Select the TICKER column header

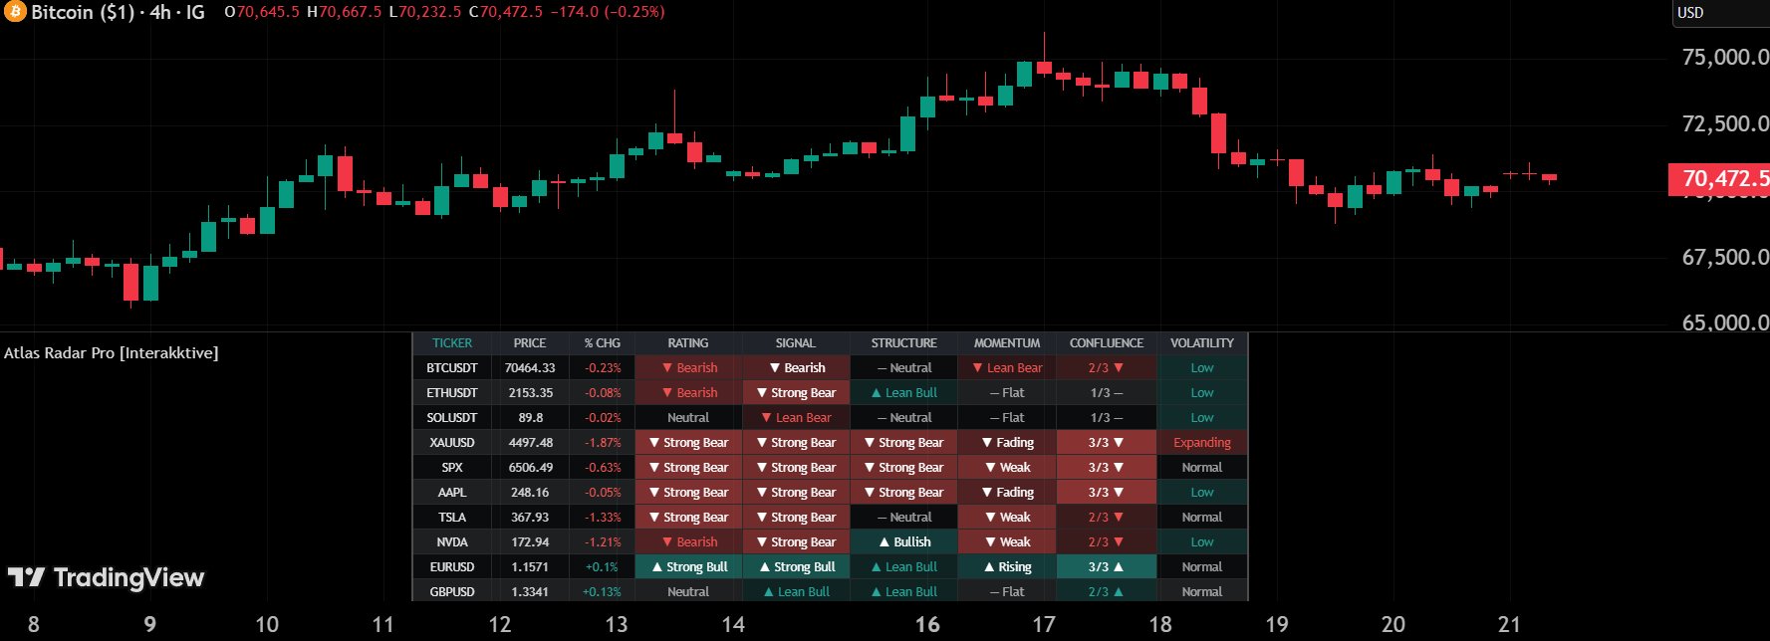(452, 343)
